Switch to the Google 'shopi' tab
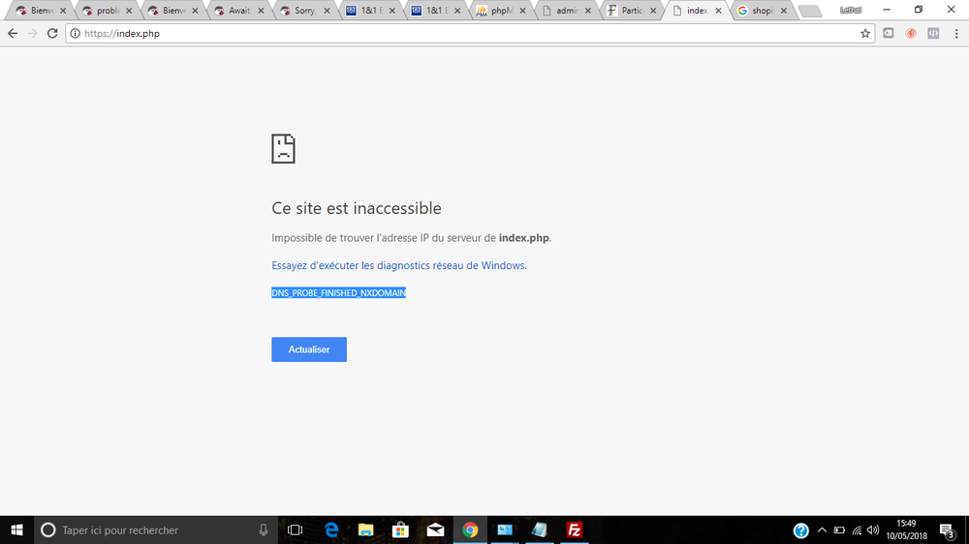Viewport: 969px width, 544px height. click(x=762, y=11)
